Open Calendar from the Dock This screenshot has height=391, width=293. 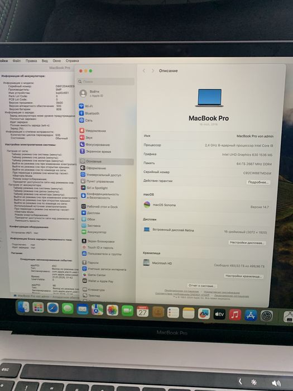click(x=142, y=312)
